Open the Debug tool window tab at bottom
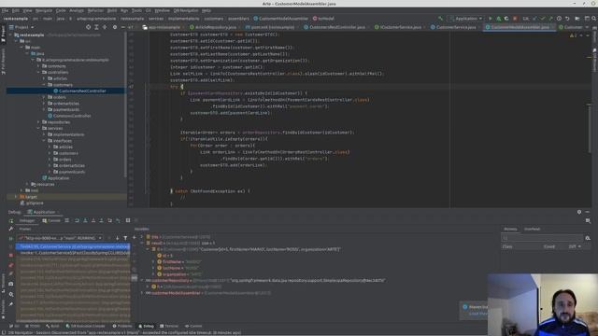 [x=146, y=326]
